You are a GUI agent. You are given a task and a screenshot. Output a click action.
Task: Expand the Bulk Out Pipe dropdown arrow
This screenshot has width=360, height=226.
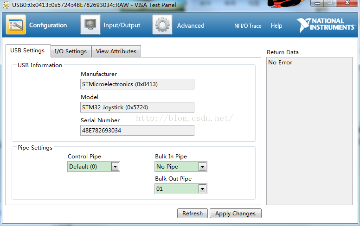point(202,189)
